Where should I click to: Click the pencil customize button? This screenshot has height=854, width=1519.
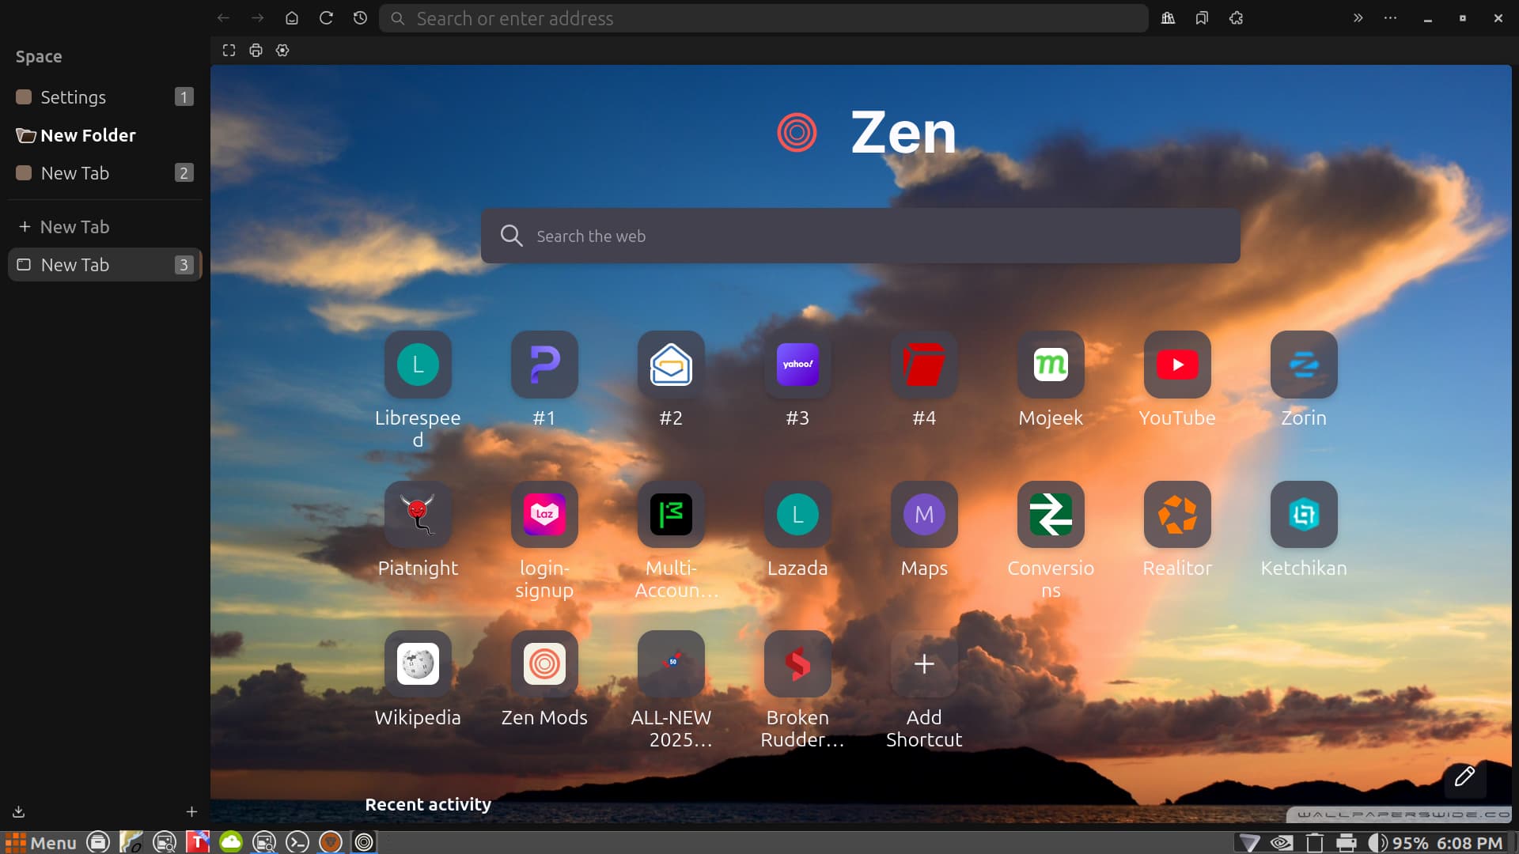point(1464,777)
